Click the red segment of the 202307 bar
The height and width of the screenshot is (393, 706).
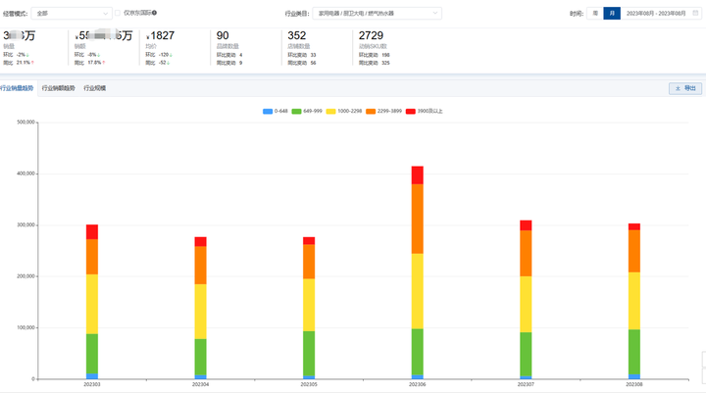pos(526,225)
